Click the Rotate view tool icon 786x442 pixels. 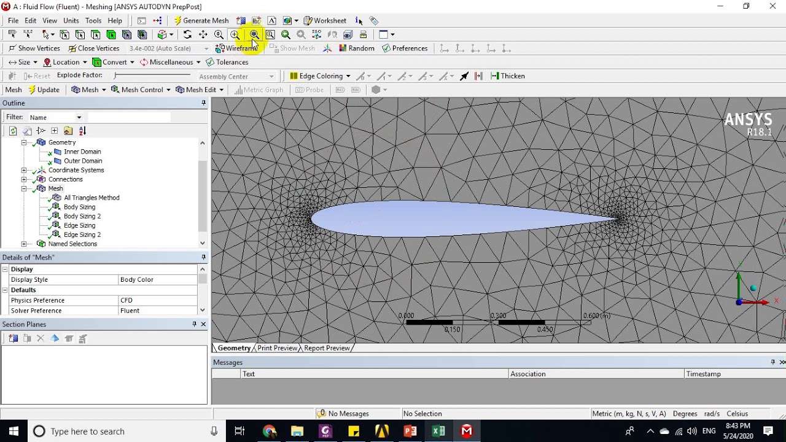click(x=187, y=34)
